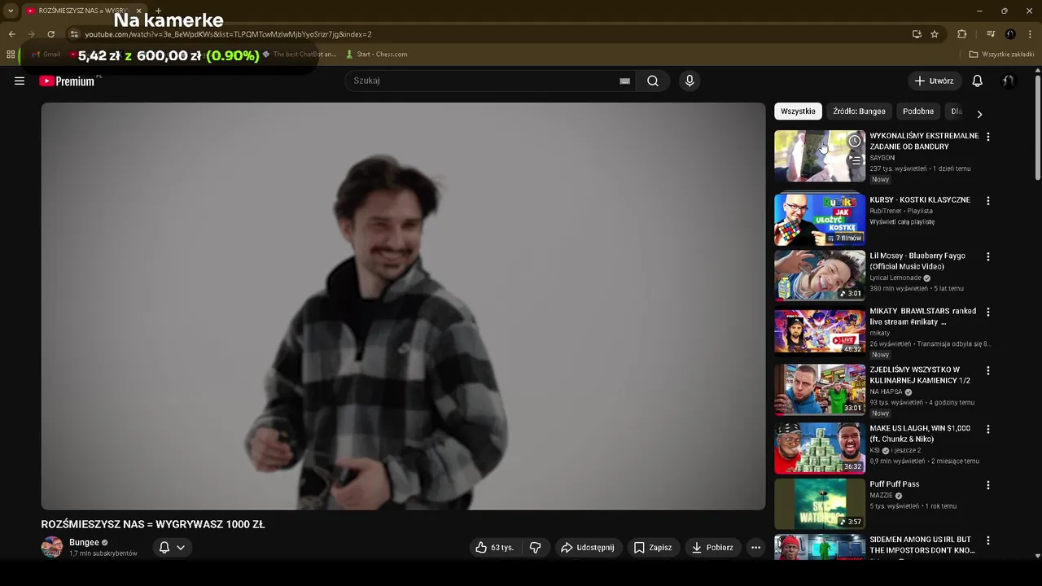The image size is (1042, 586).
Task: Go to YouTube Premium home logo
Action: 68,81
